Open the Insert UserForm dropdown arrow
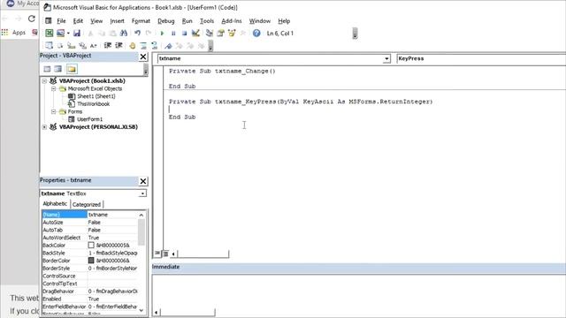The height and width of the screenshot is (318, 566). (68, 34)
